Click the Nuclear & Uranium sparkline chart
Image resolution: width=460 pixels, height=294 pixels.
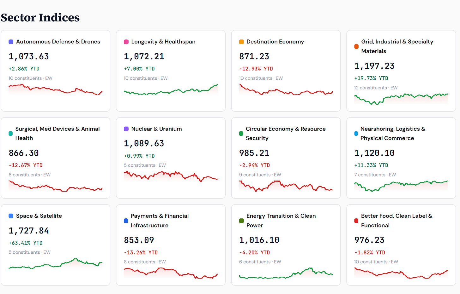[x=171, y=176]
